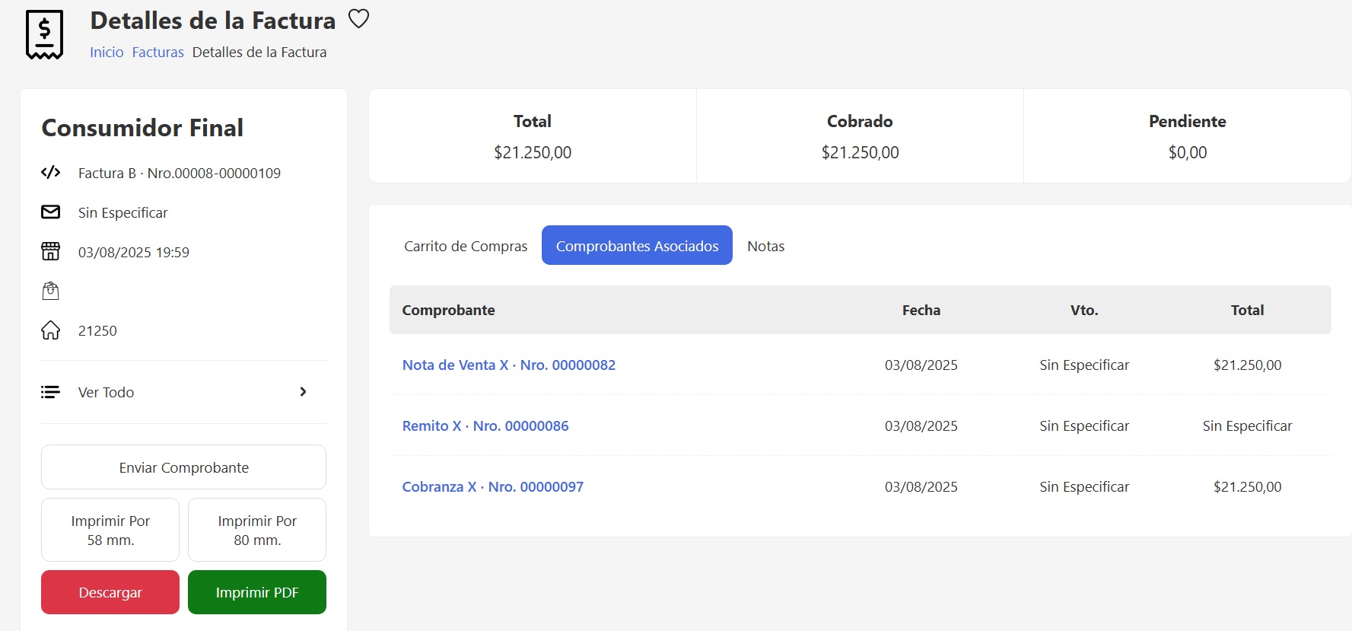Screen dimensions: 1352x631
Task: Click the shopping bag icon
Action: point(50,291)
